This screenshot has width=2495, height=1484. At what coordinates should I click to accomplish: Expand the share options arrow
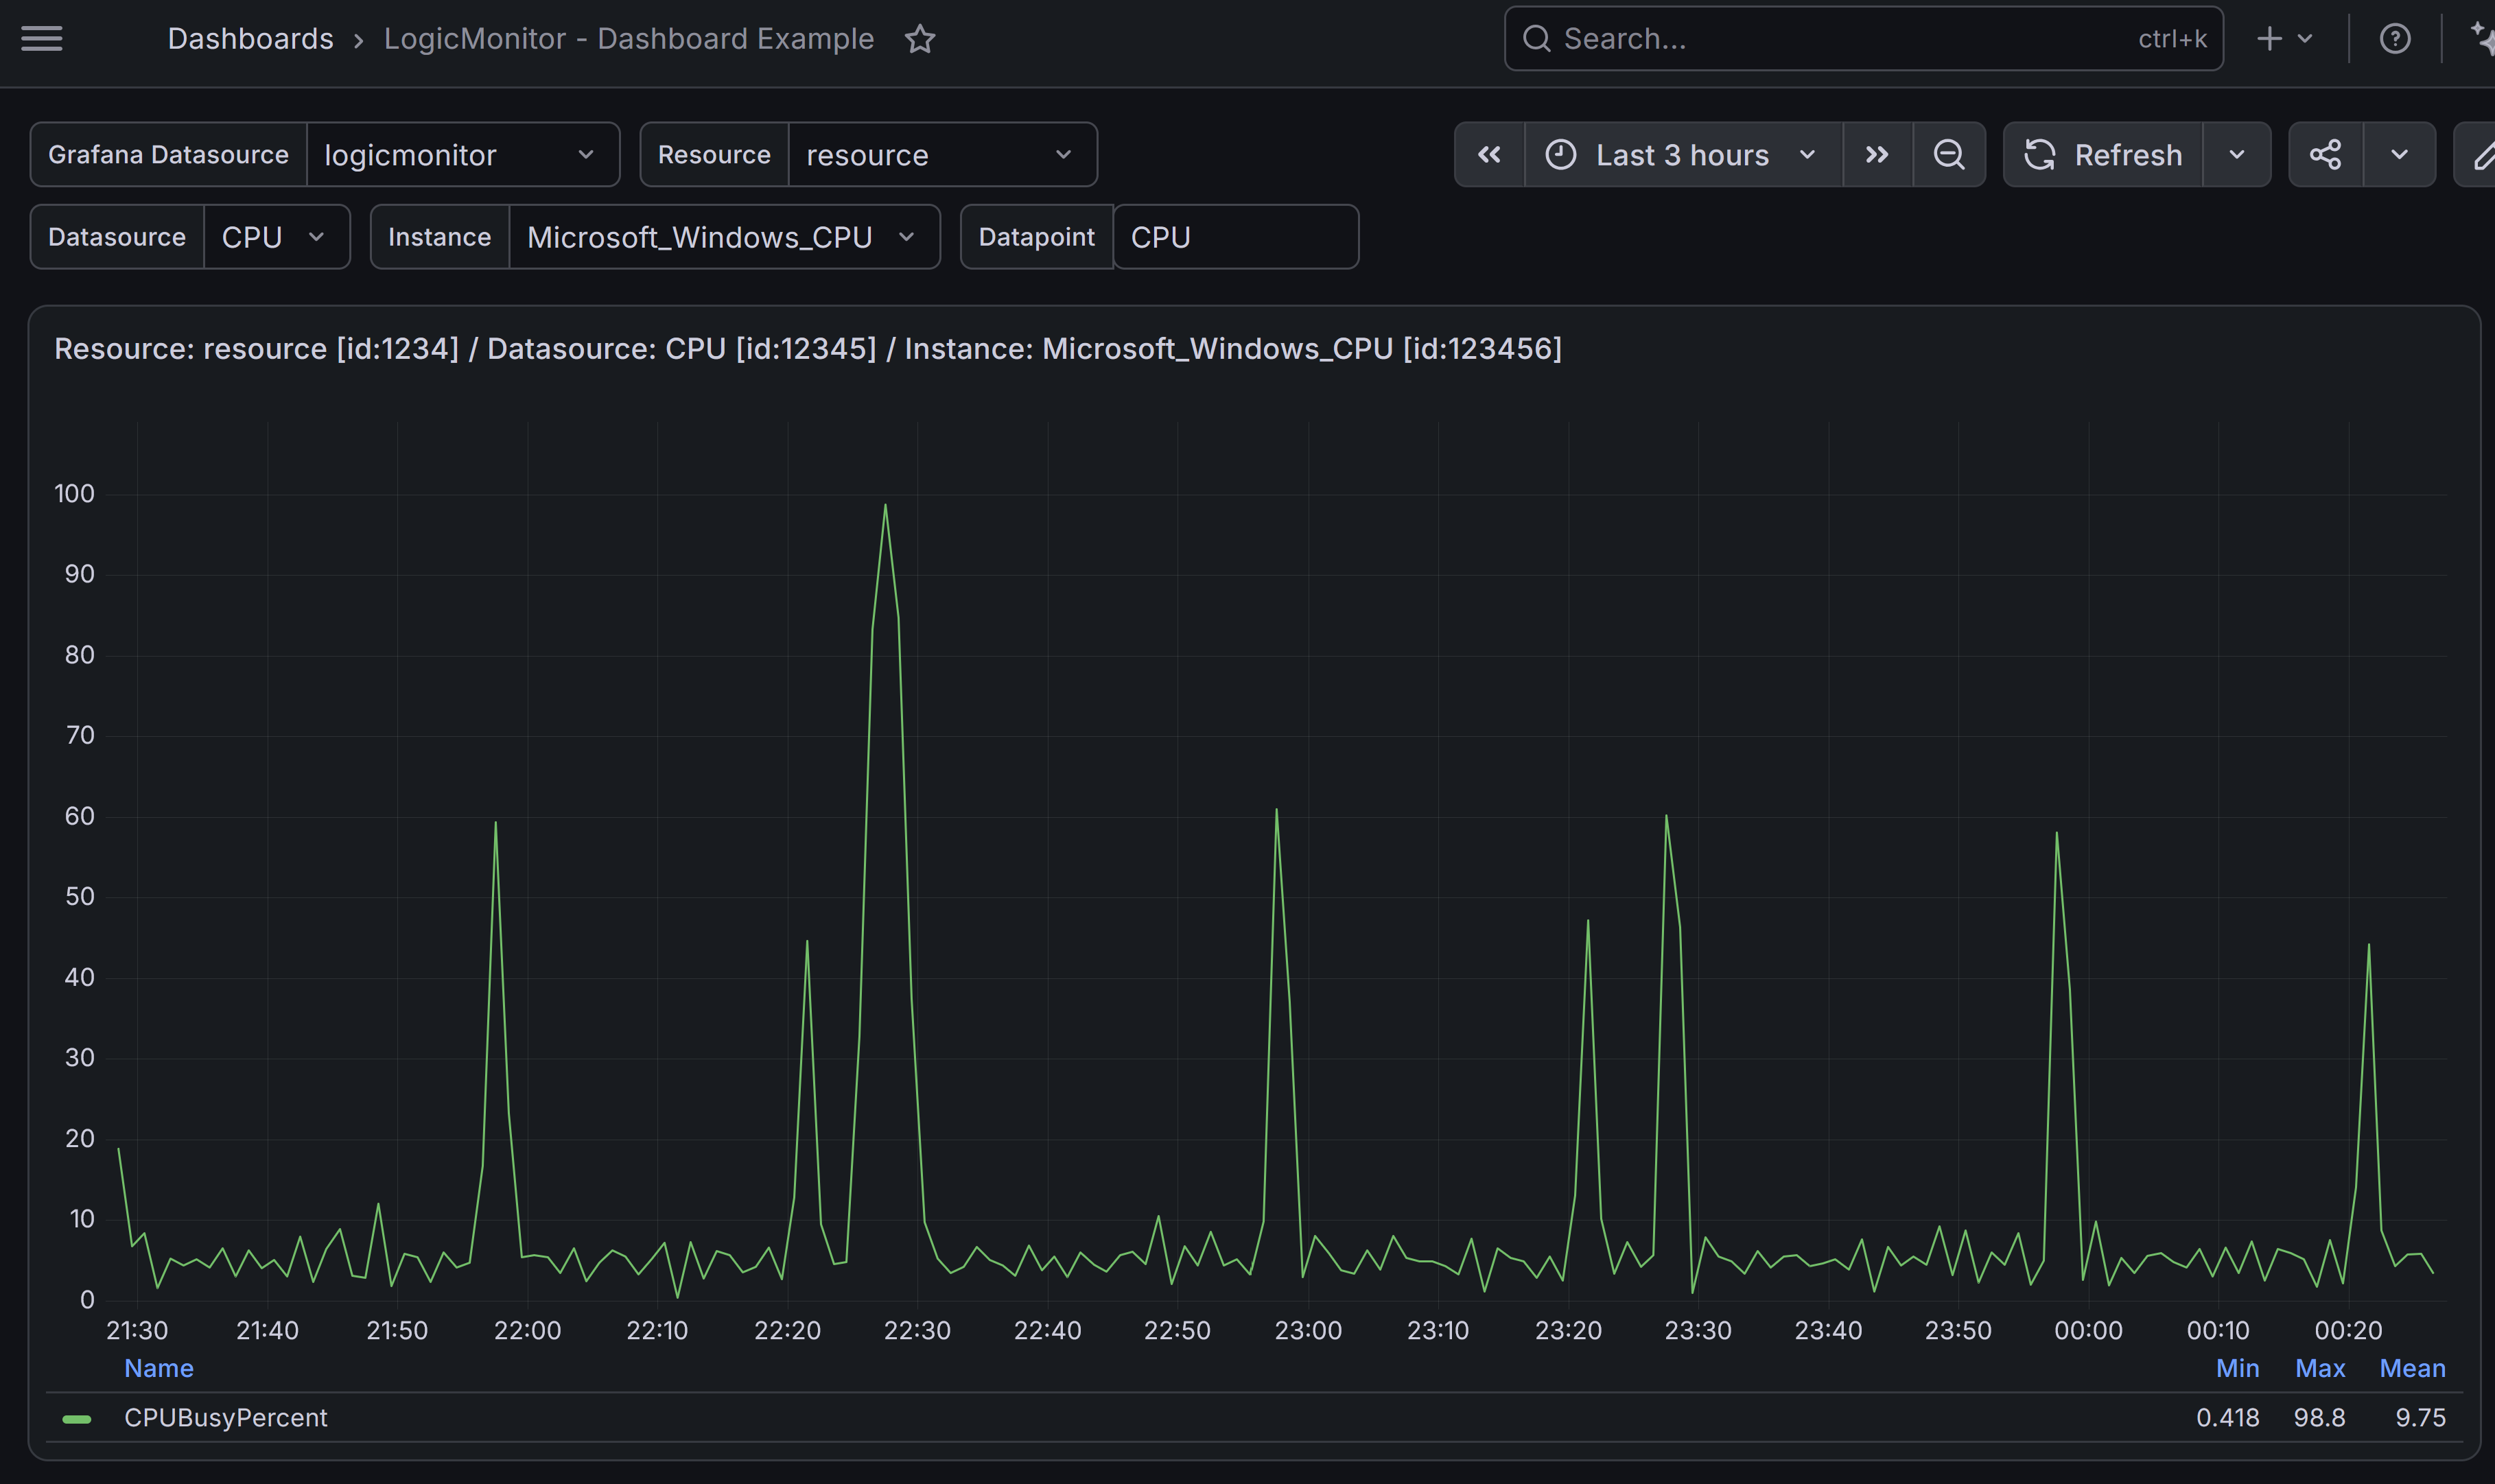coord(2399,155)
